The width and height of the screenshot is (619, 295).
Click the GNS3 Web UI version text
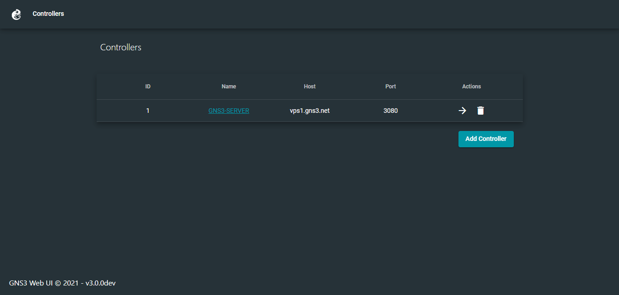point(62,283)
